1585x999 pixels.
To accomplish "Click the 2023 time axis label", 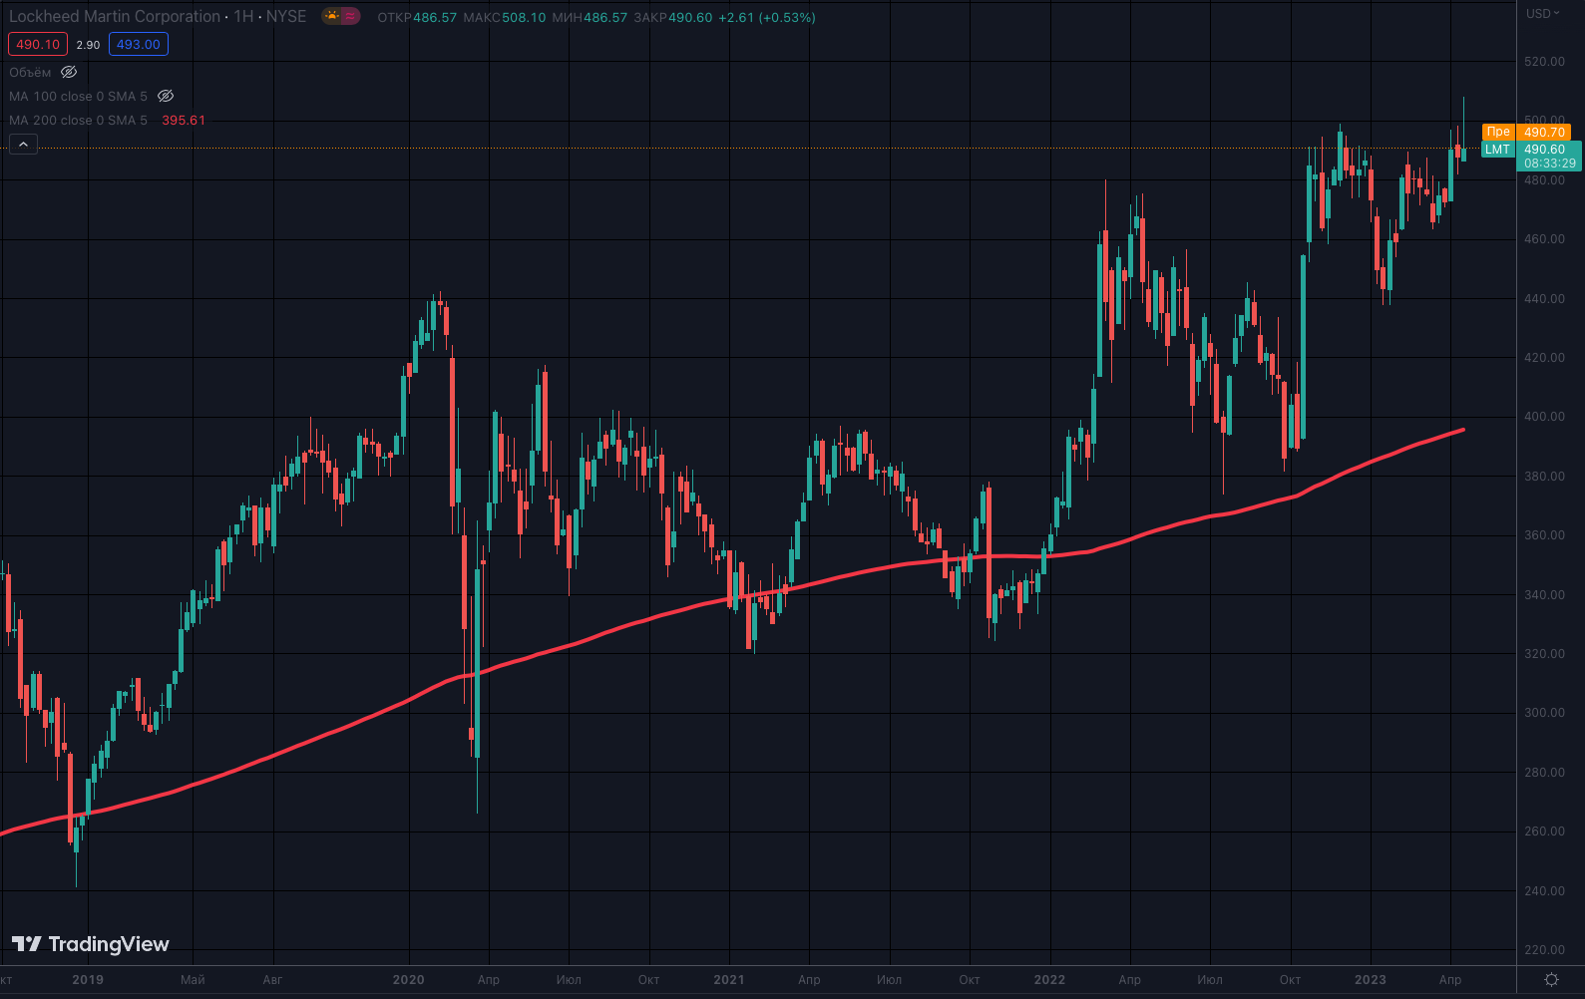I will (x=1371, y=980).
